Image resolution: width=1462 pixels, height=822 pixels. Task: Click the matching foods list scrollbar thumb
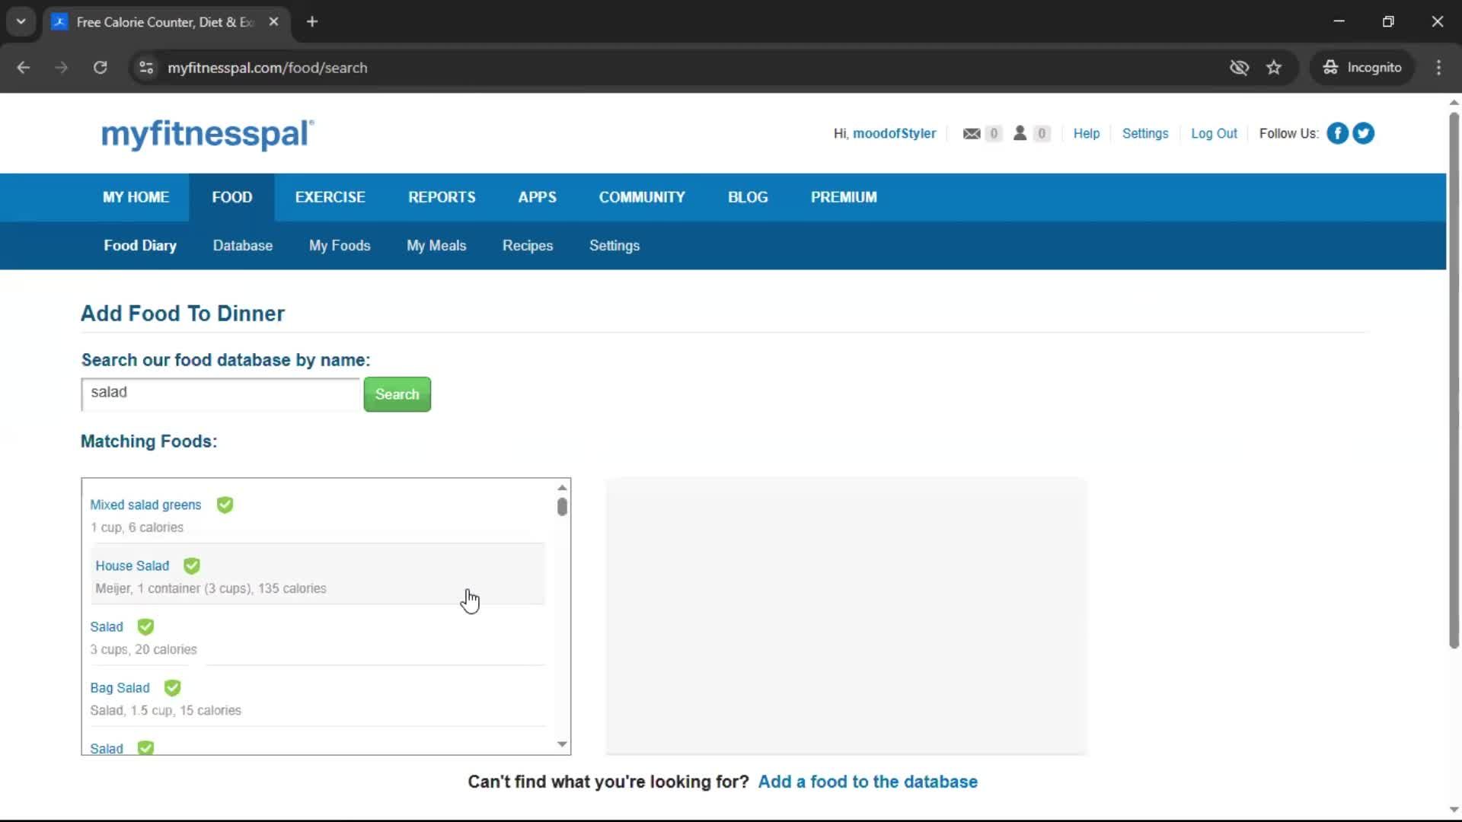[x=562, y=507]
